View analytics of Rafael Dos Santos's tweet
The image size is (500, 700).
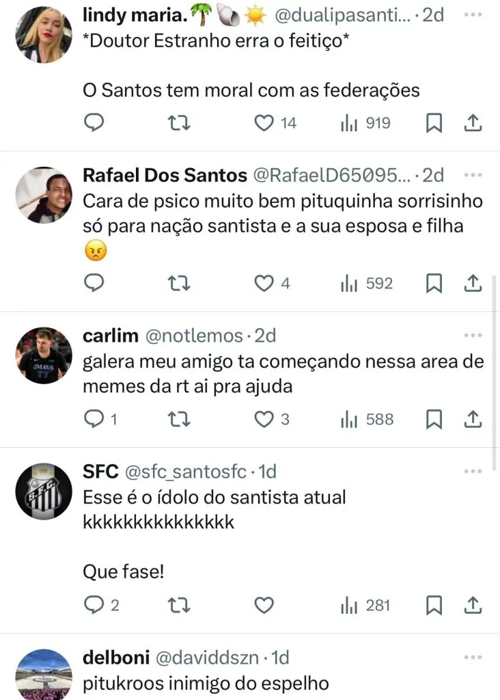point(367,283)
